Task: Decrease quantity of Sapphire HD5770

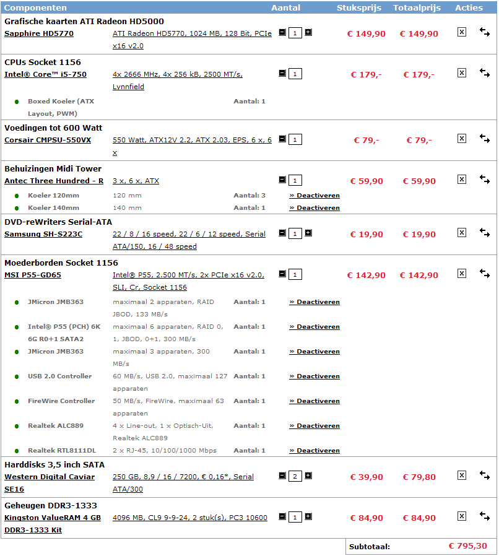Action: [282, 32]
